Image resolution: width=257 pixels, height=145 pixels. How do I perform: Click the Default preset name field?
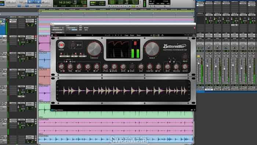click(x=79, y=35)
